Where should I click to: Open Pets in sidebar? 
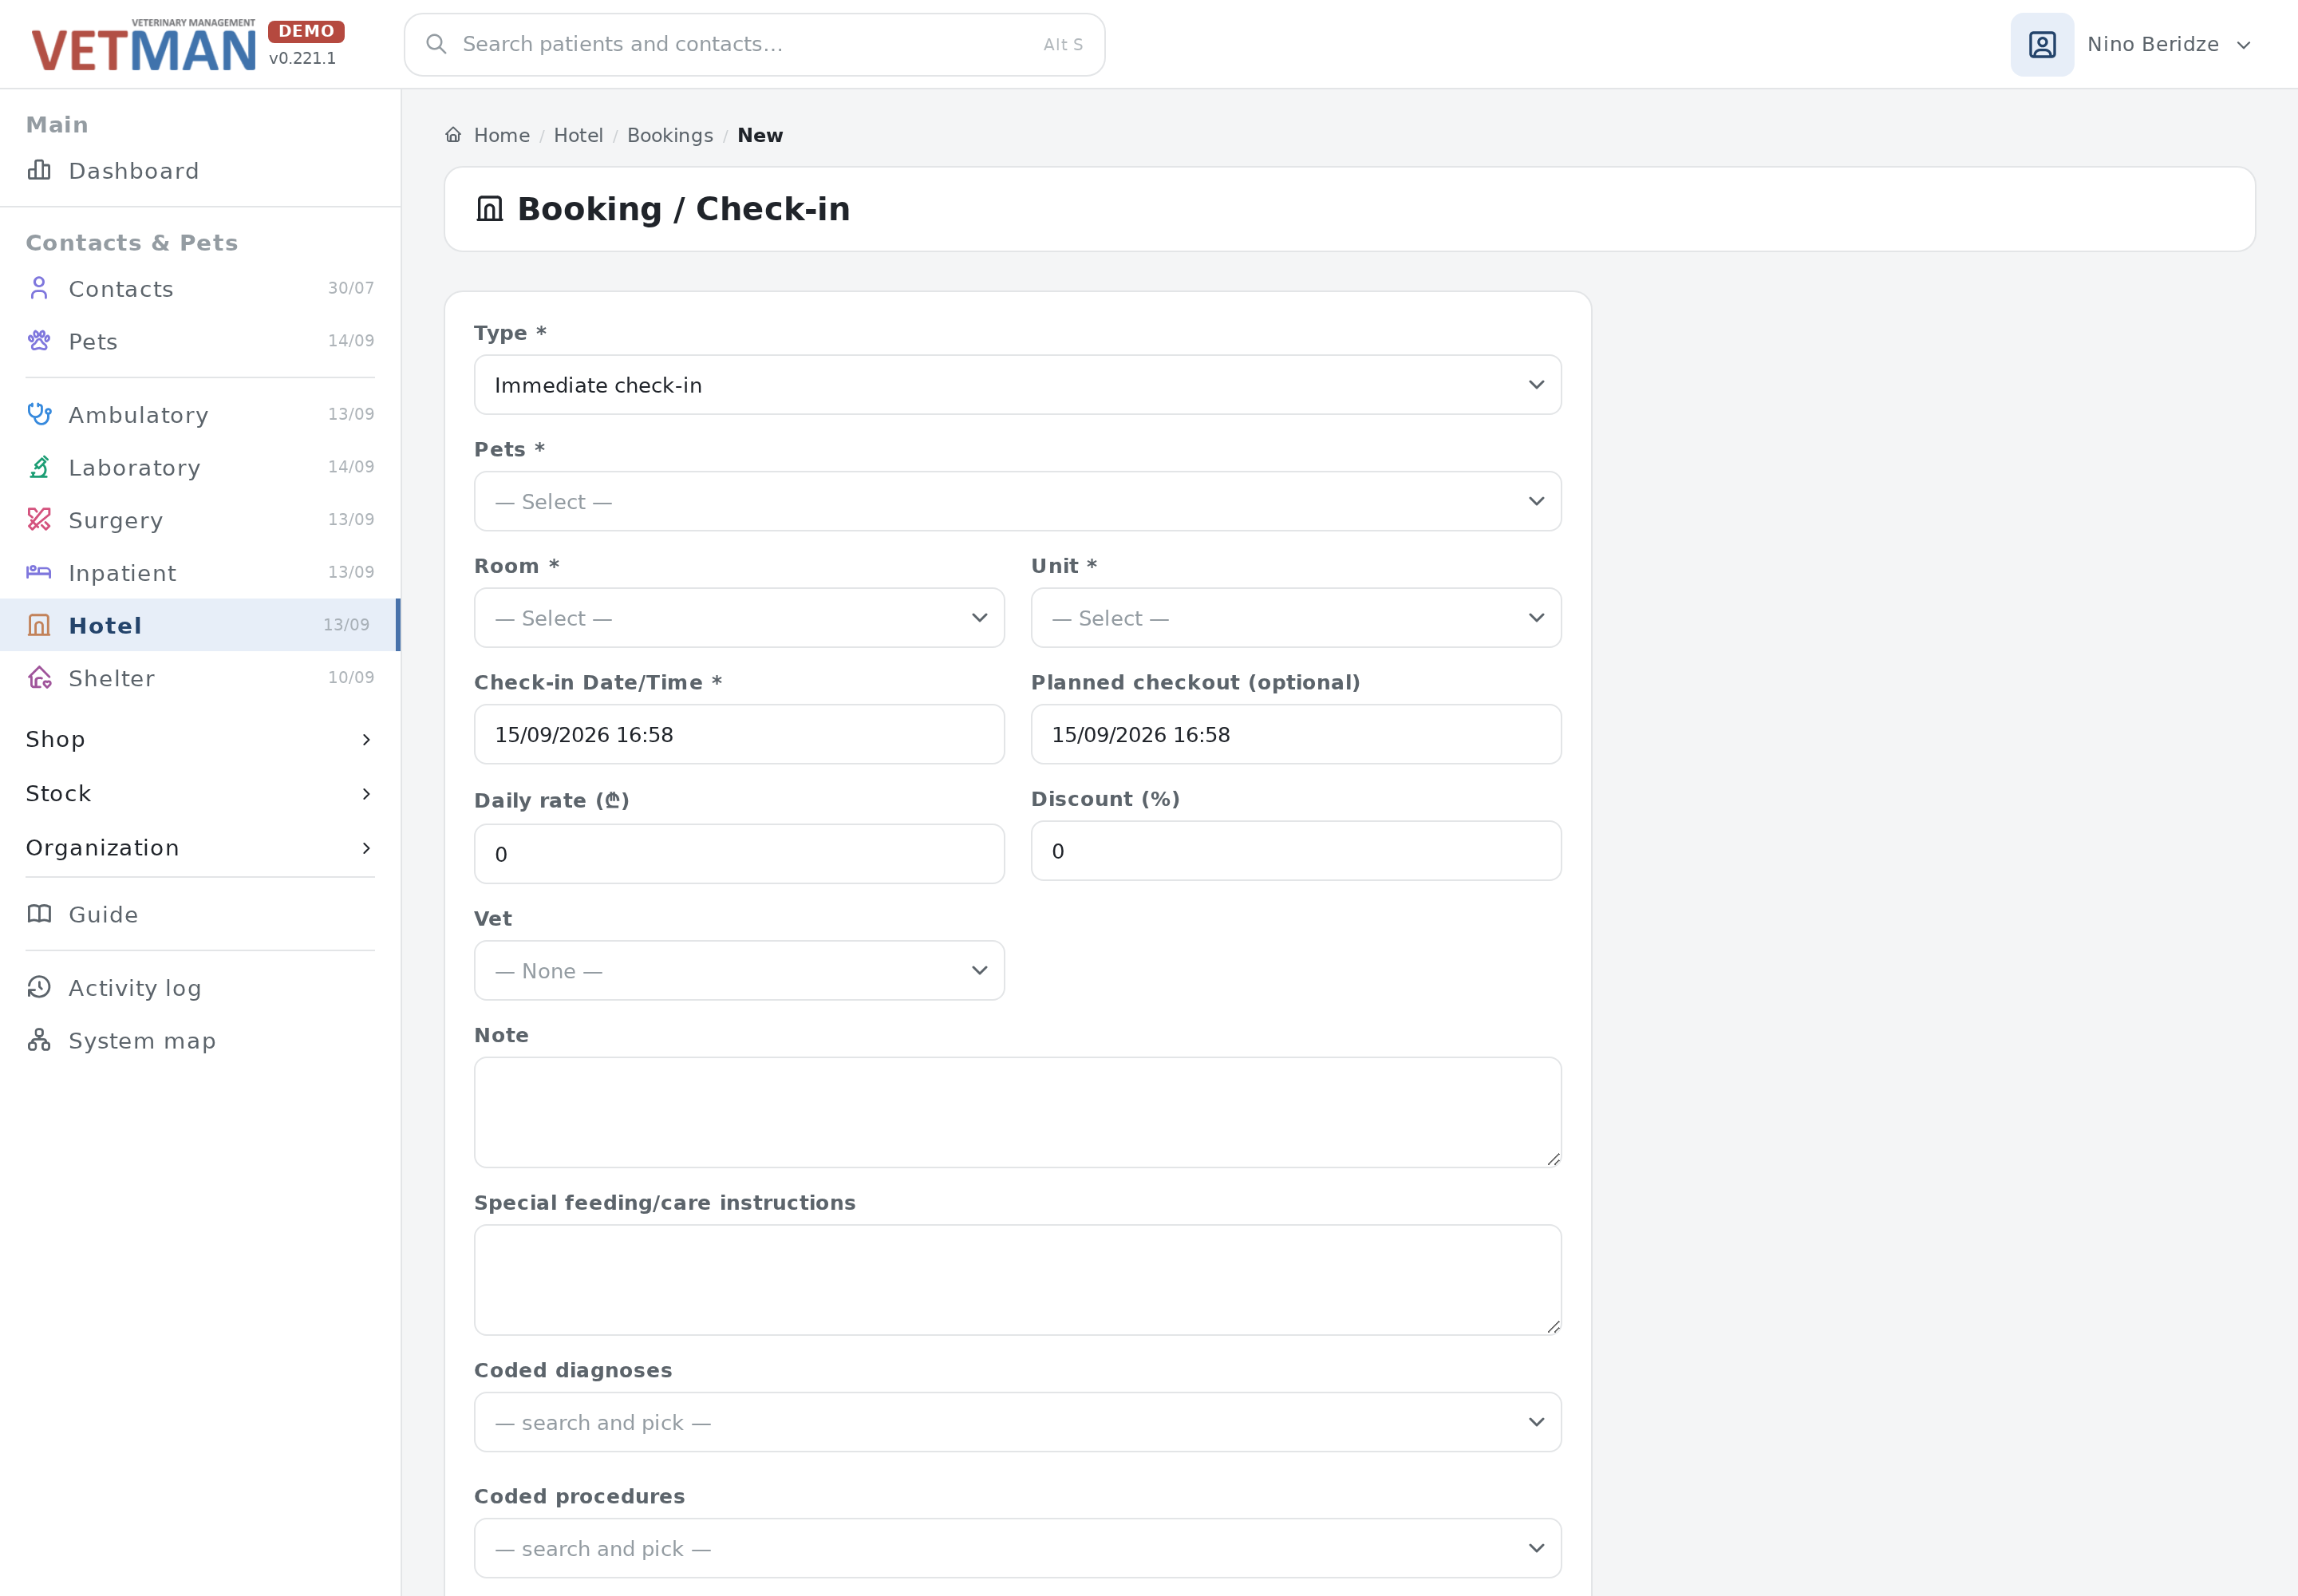pos(93,342)
